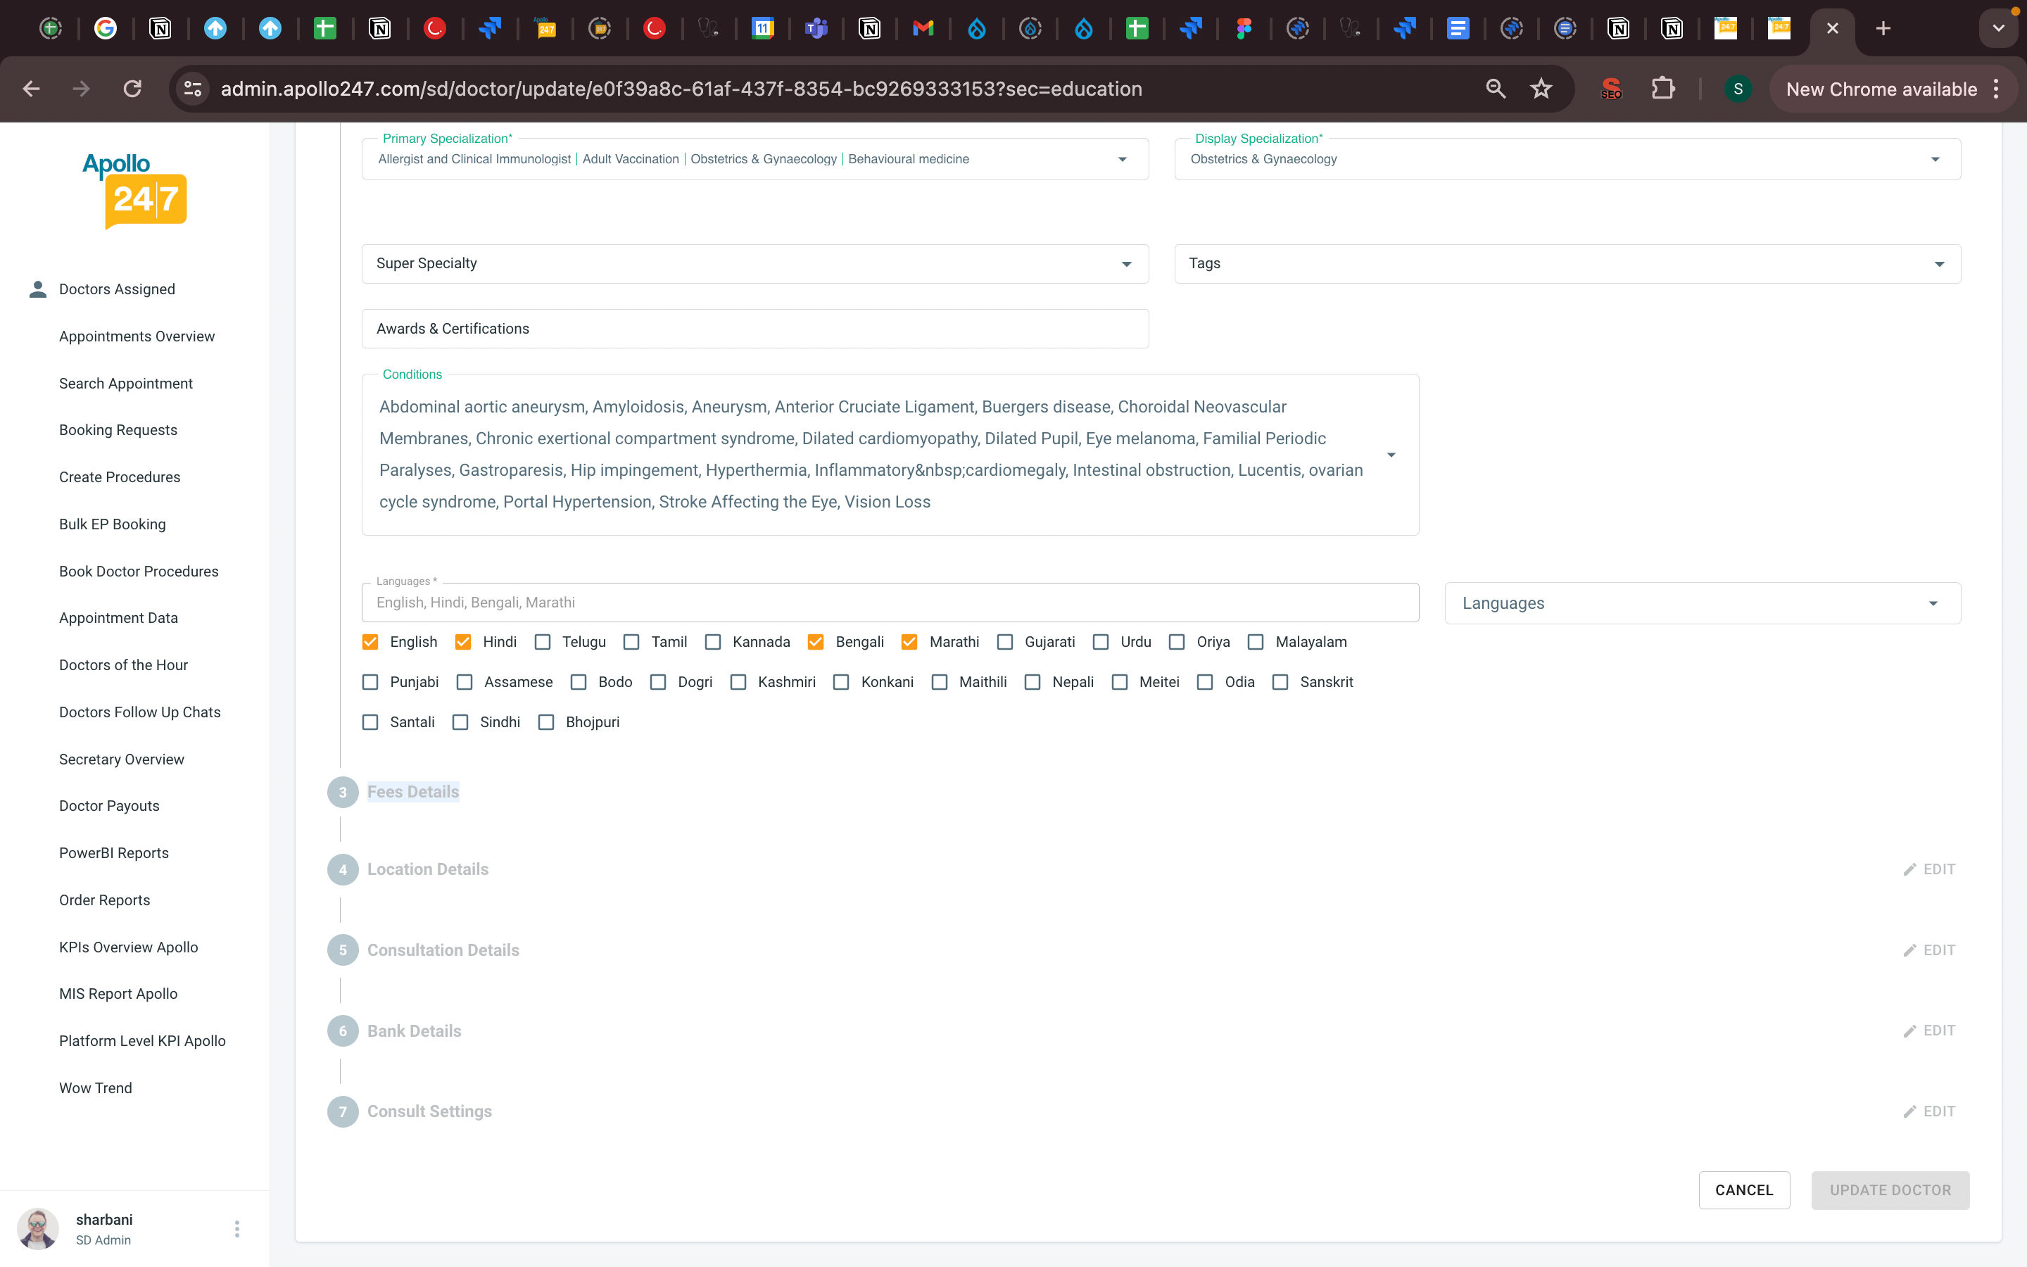Open the three-dot menu beside sharbani
The height and width of the screenshot is (1267, 2027).
[237, 1228]
